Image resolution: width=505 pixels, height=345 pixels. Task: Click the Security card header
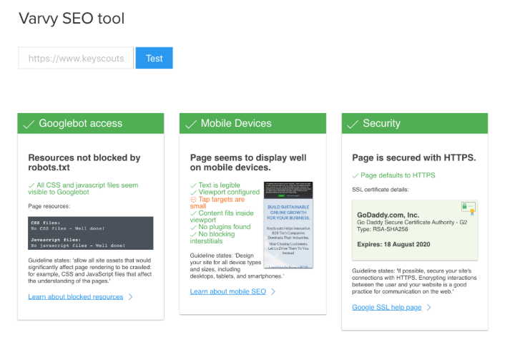pyautogui.click(x=415, y=123)
